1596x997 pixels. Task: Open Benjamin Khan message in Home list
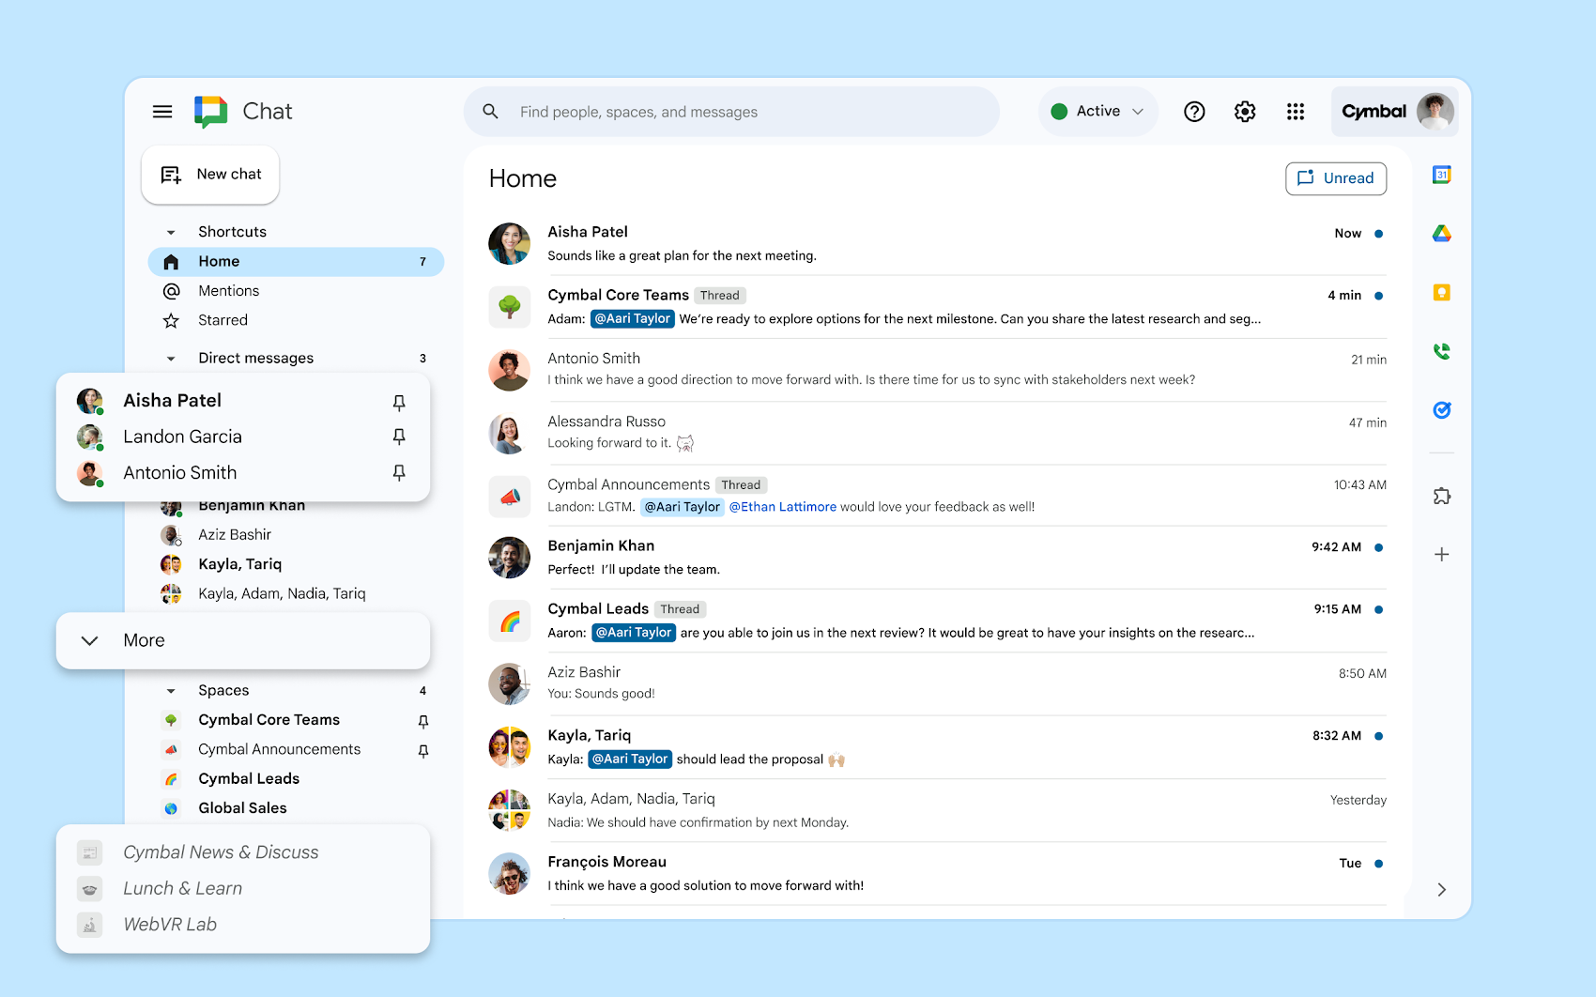pyautogui.click(x=938, y=558)
